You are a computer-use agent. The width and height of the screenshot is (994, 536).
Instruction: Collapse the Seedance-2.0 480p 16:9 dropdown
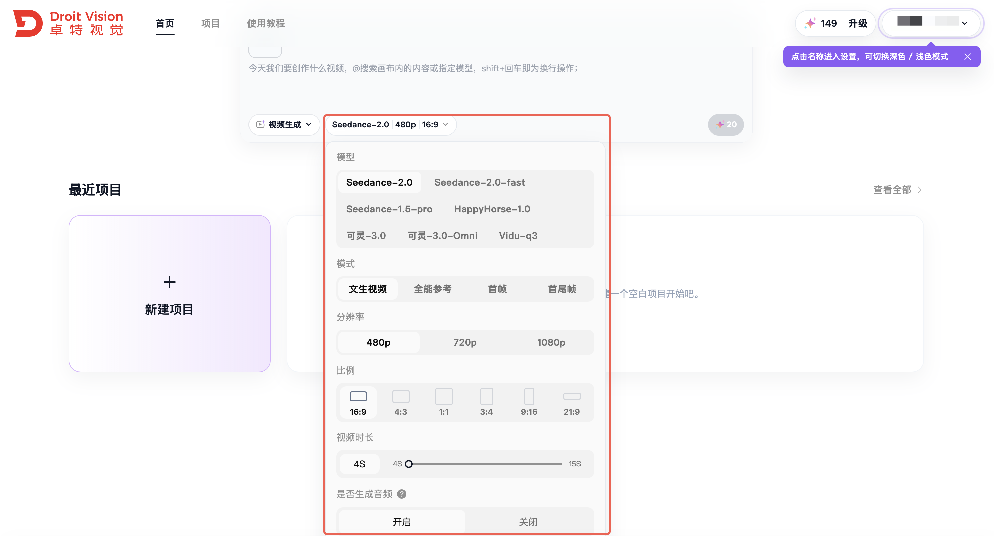coord(390,124)
